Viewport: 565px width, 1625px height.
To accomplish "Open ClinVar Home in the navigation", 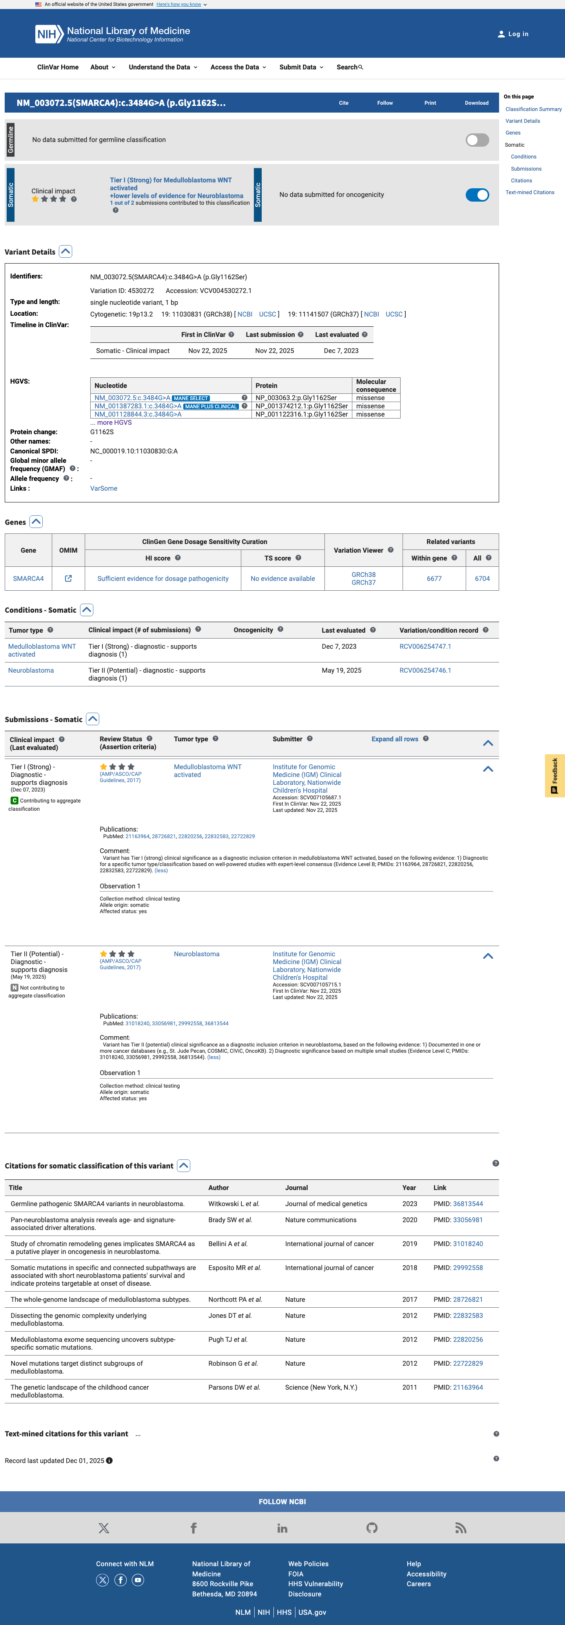I will coord(58,67).
